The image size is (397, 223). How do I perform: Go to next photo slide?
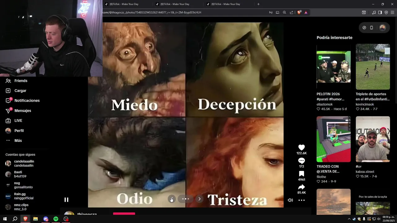pyautogui.click(x=199, y=199)
